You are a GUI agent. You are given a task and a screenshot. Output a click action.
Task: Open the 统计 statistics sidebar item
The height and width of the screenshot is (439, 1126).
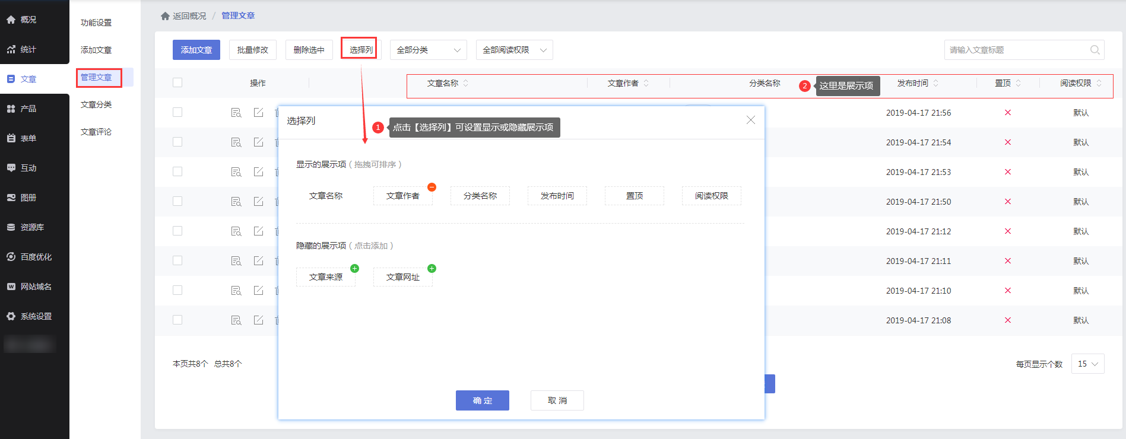[21, 49]
